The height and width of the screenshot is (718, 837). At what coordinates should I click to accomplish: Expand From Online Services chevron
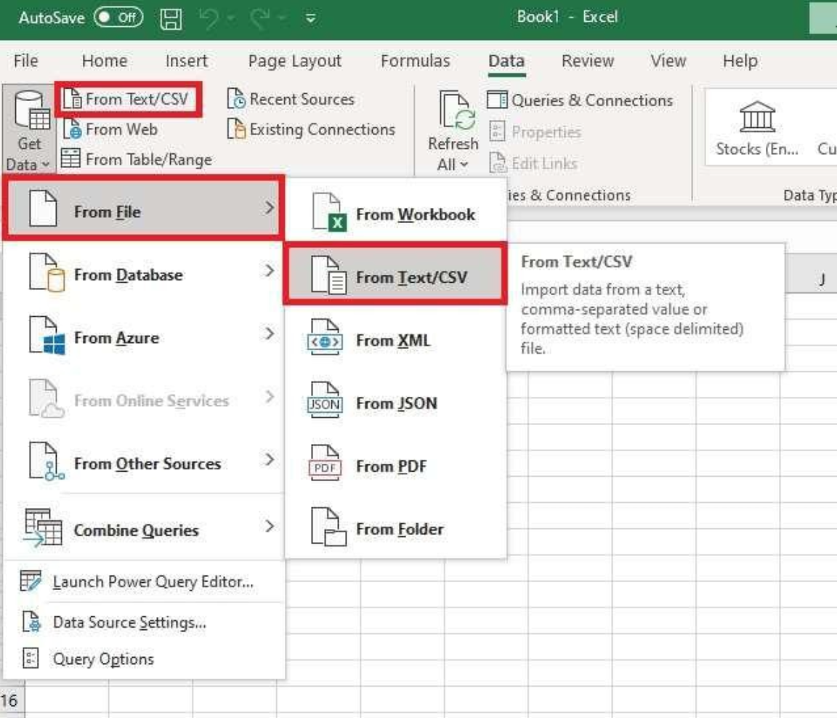[270, 397]
